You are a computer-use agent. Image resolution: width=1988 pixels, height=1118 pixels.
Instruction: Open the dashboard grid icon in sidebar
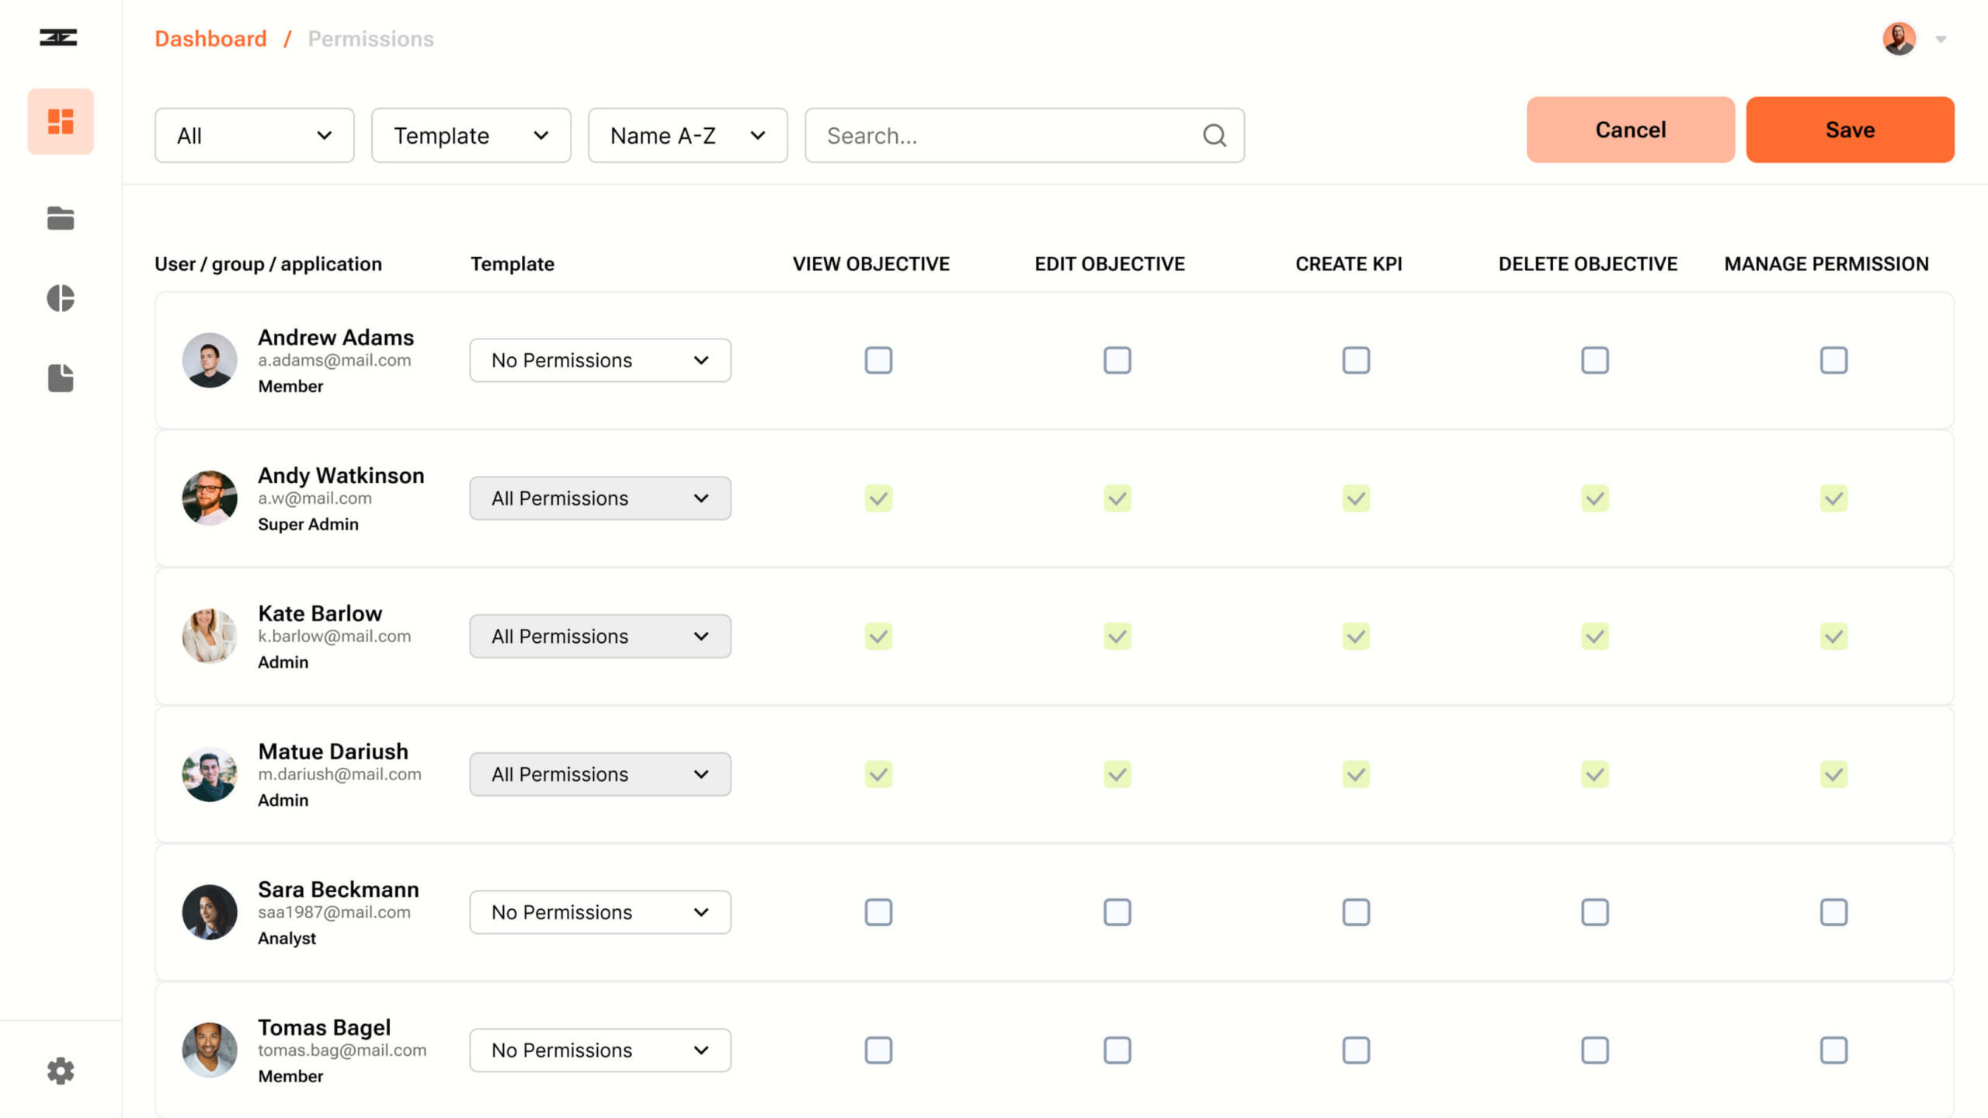[x=61, y=121]
